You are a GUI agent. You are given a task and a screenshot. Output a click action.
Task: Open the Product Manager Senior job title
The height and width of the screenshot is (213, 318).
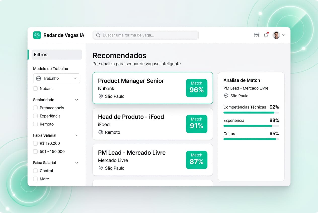click(131, 81)
